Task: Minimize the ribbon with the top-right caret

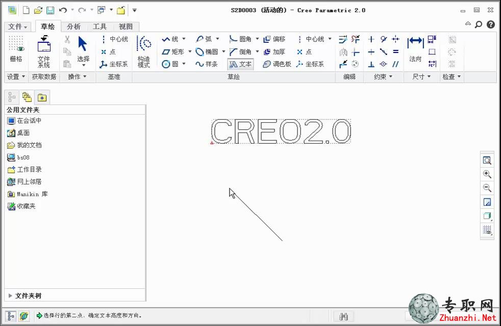Action: click(x=468, y=23)
